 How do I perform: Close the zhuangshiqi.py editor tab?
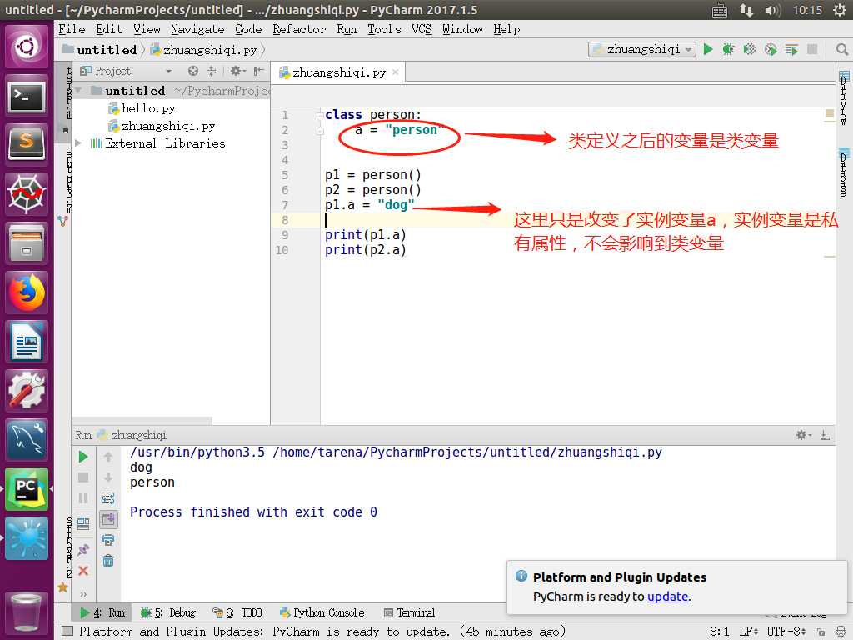(396, 72)
